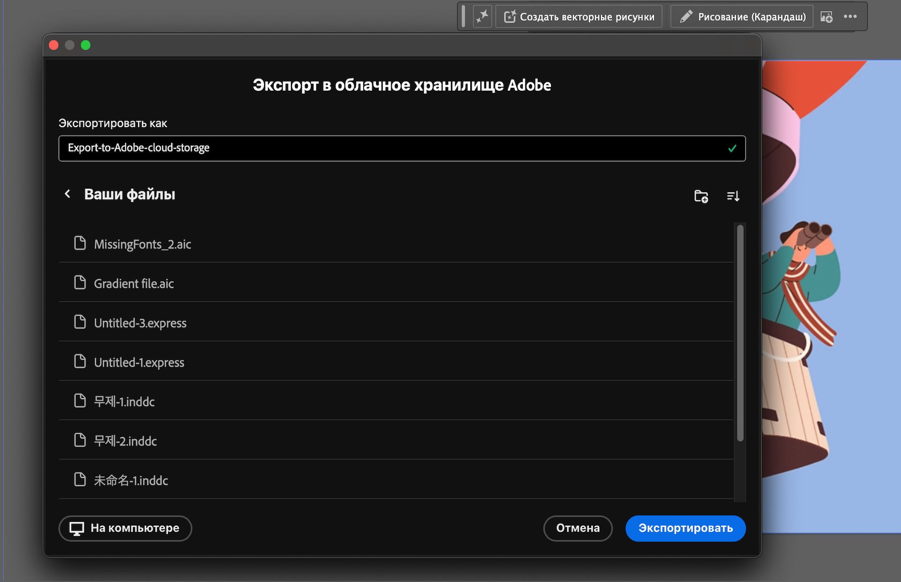Viewport: 901px width, 582px height.
Task: Click the create new folder icon
Action: pos(701,196)
